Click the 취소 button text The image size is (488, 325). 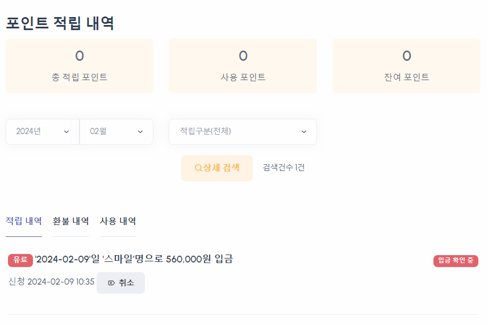tap(126, 283)
